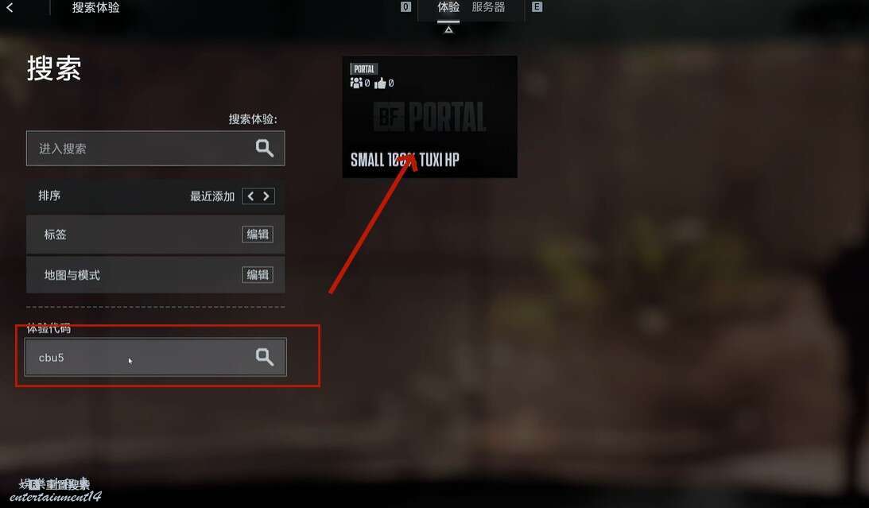Select previous sort option with left chevron
869x508 pixels.
click(250, 196)
